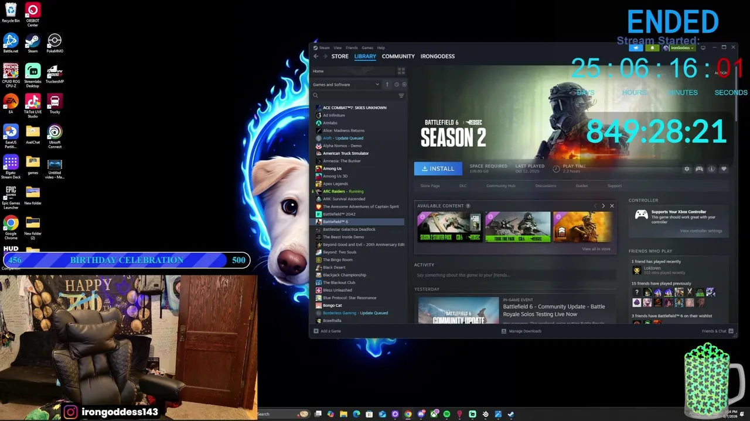Viewport: 750px width, 421px height.
Task: Open Battlefield 6 Store Page link
Action: [x=430, y=186]
